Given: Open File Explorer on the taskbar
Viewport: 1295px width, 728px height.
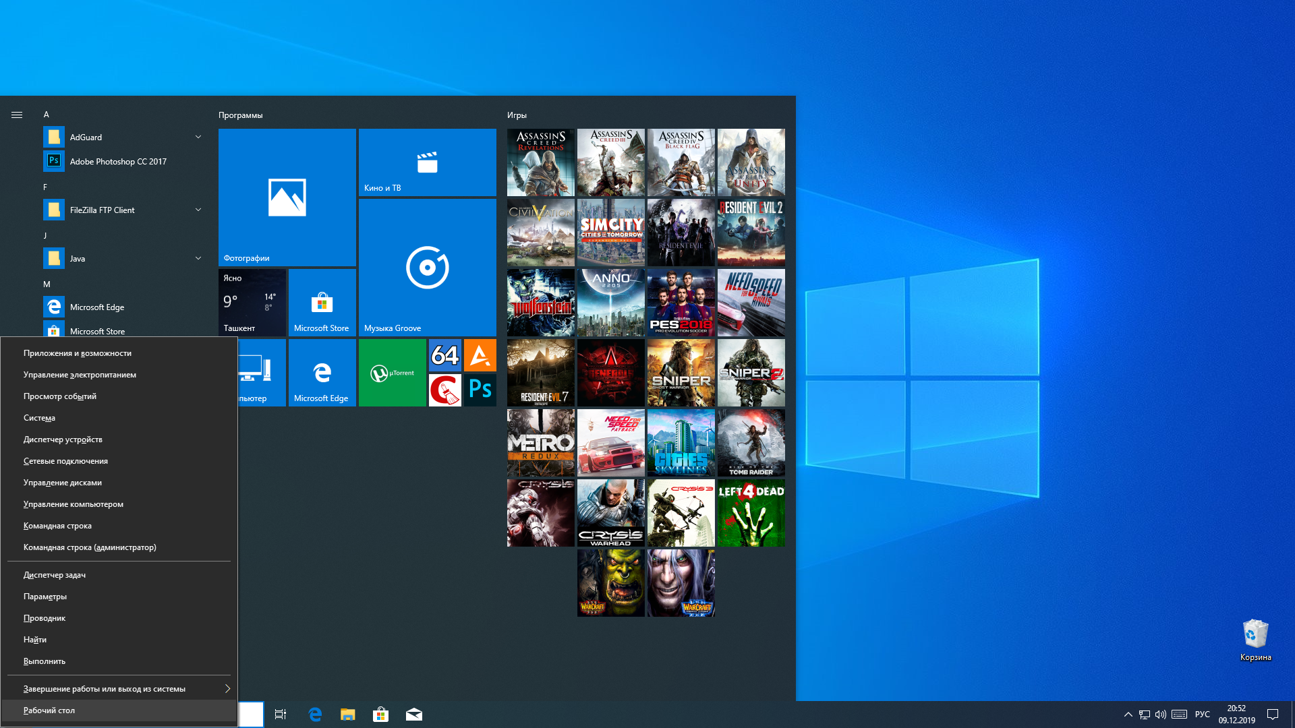Looking at the screenshot, I should [347, 715].
